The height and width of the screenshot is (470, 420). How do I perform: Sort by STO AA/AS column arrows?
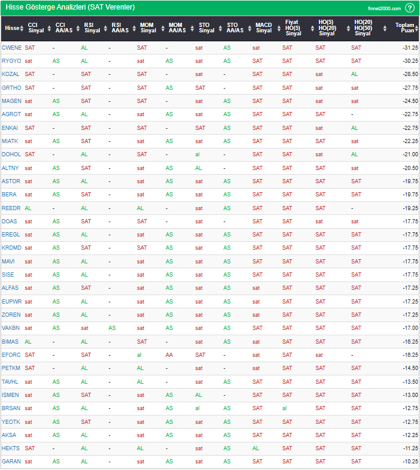[249, 29]
